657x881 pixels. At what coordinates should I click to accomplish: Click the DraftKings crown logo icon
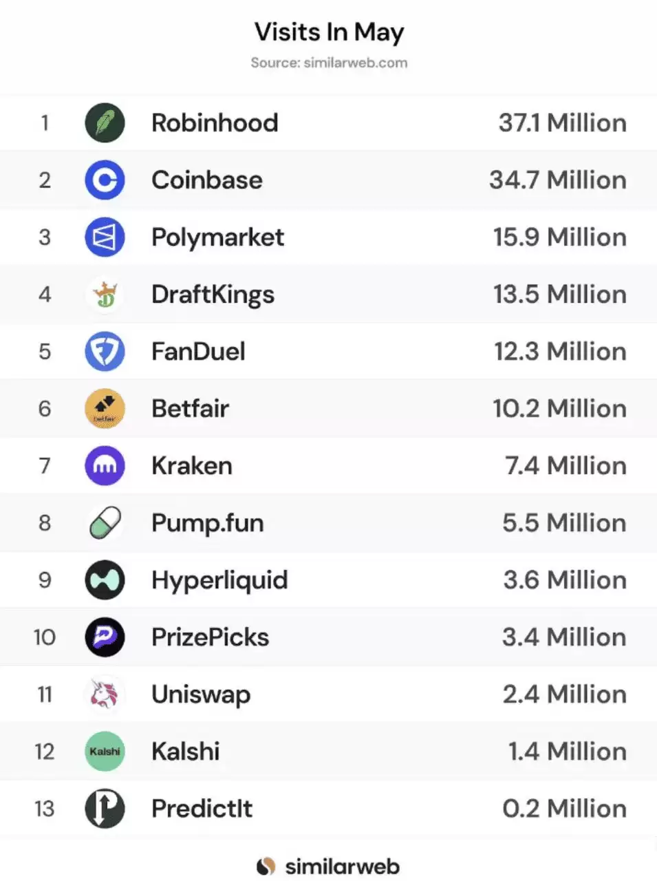(105, 295)
